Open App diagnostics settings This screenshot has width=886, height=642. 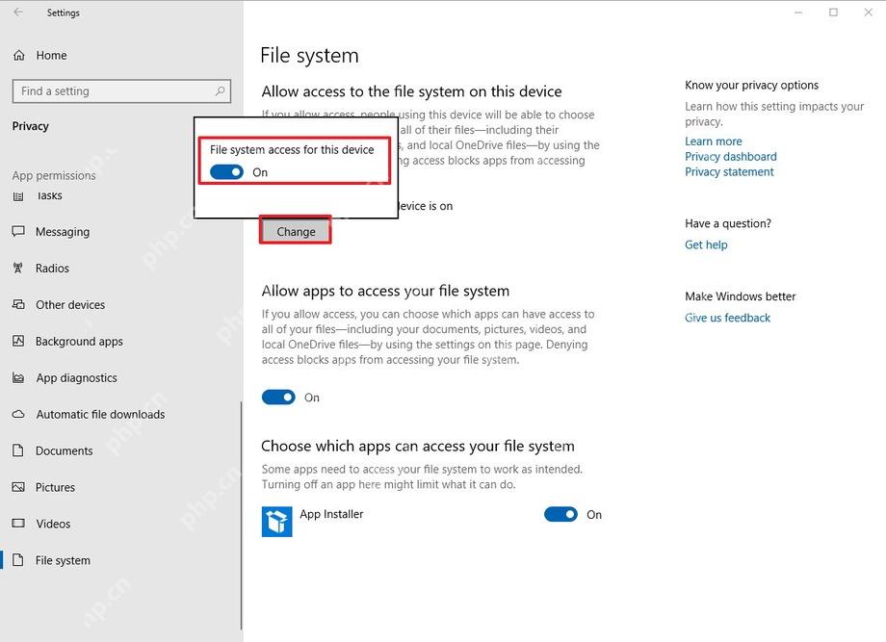[x=76, y=377]
